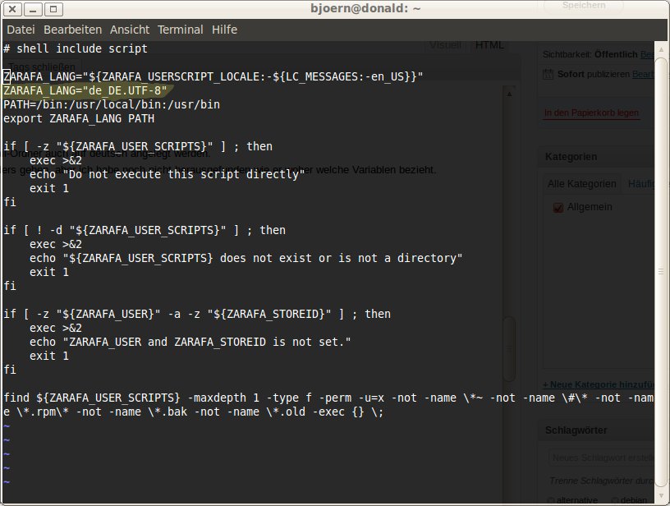The height and width of the screenshot is (506, 670).
Task: Click 'In den Papierkorb legen' link behind terminal
Action: [x=591, y=113]
